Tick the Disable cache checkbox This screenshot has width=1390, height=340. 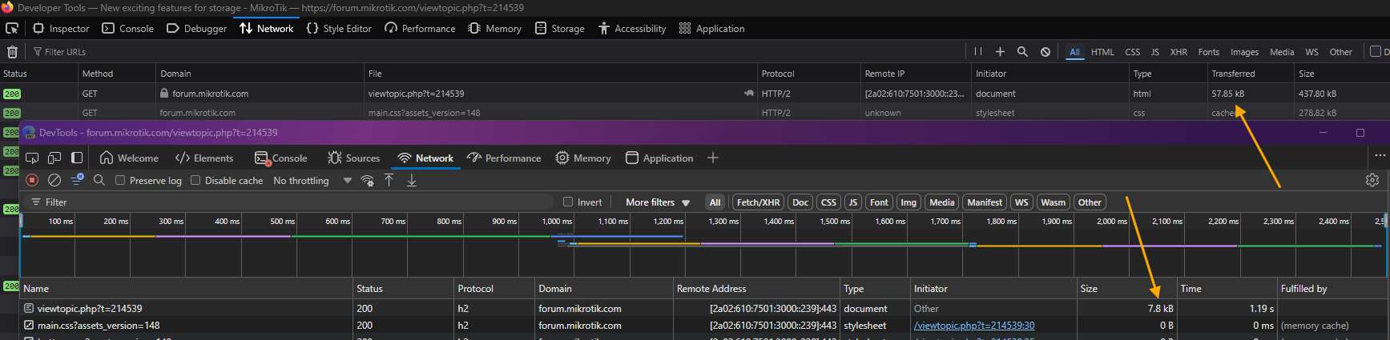click(195, 181)
